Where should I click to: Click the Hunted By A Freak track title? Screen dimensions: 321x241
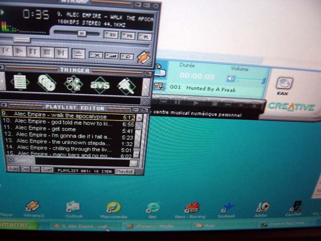(x=211, y=89)
